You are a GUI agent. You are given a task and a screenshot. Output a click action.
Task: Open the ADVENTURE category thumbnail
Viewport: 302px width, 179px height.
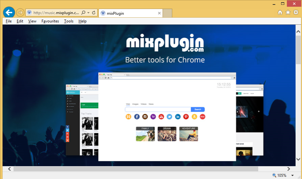(x=189, y=134)
